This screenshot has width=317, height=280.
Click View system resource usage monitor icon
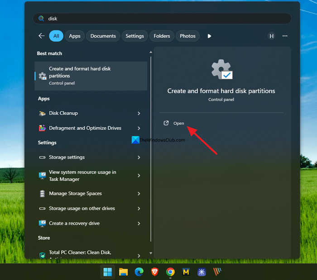coord(42,176)
